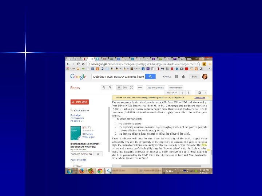Expand the My library section
Screen dimensions: 262x196
(x=77, y=166)
